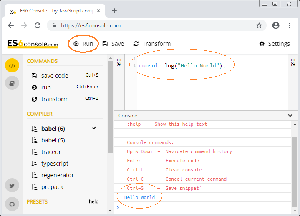Click the sidebar scrollbar up arrow

pyautogui.click(x=110, y=58)
